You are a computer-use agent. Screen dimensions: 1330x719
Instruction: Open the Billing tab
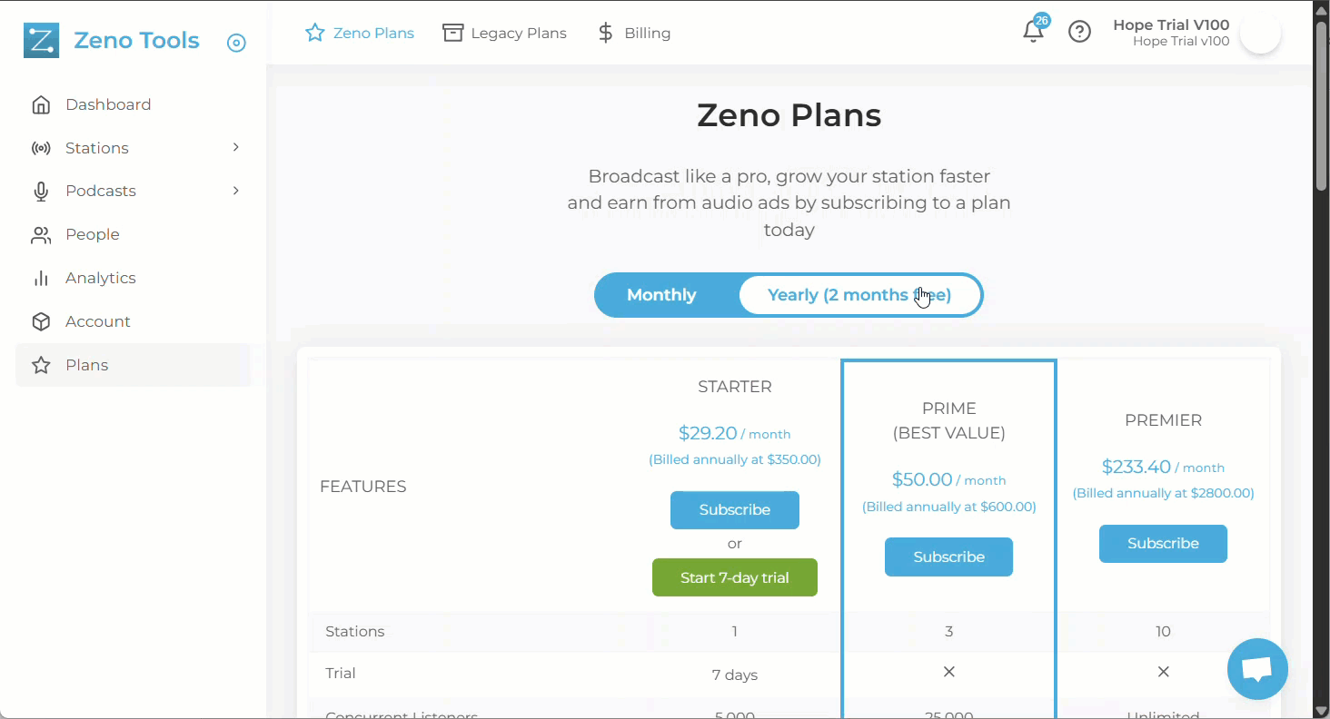click(x=634, y=33)
